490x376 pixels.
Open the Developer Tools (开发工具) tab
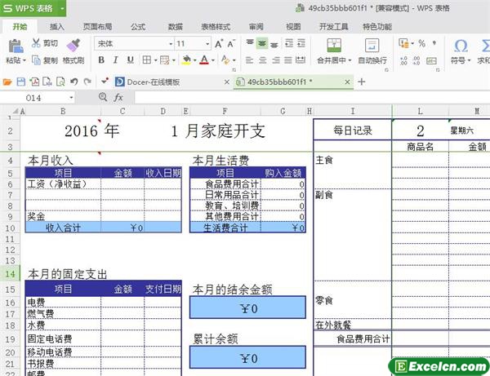click(x=333, y=27)
